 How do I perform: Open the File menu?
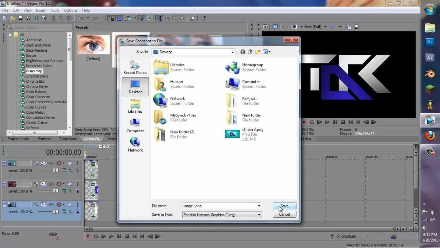(5, 10)
